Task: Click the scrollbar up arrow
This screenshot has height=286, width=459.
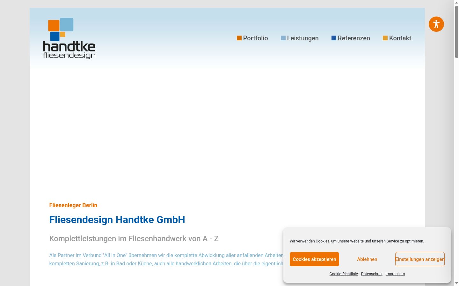Action: pyautogui.click(x=456, y=3)
